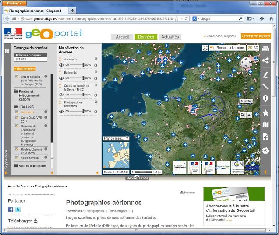
Task: Open the map settings gear
Action: click(x=265, y=151)
